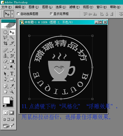The width and height of the screenshot is (123, 136).
Task: Activate the Type tool
Action: pyautogui.click(x=12, y=74)
